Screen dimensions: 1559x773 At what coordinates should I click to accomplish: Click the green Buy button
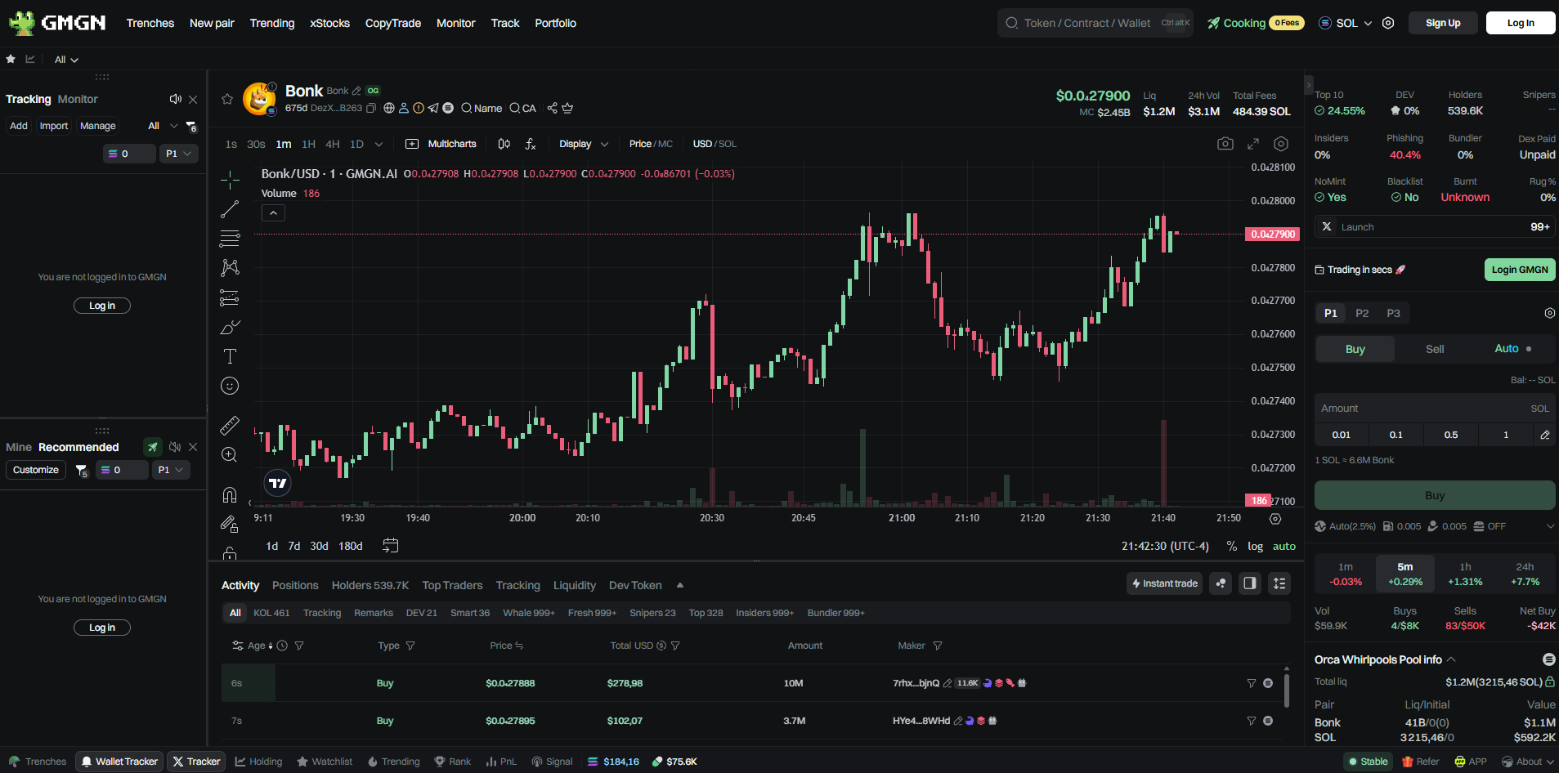click(1434, 495)
